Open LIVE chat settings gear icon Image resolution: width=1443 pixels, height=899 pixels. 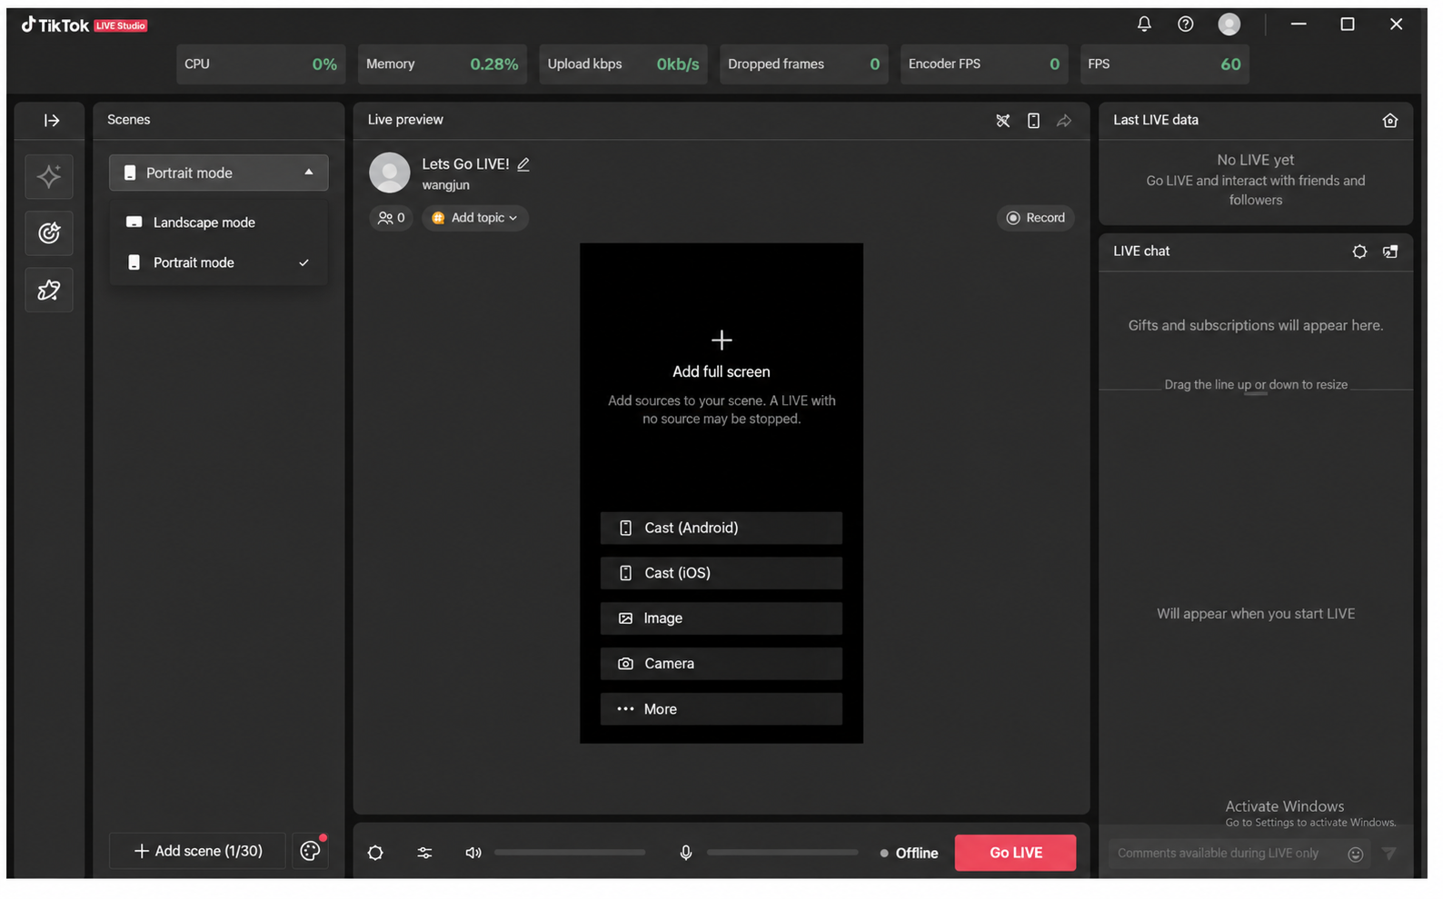(x=1359, y=252)
